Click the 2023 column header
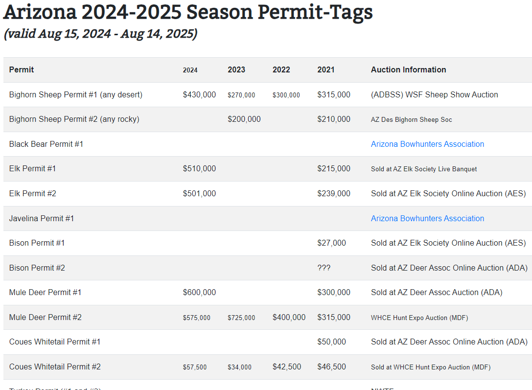The width and height of the screenshot is (532, 390). (x=236, y=70)
